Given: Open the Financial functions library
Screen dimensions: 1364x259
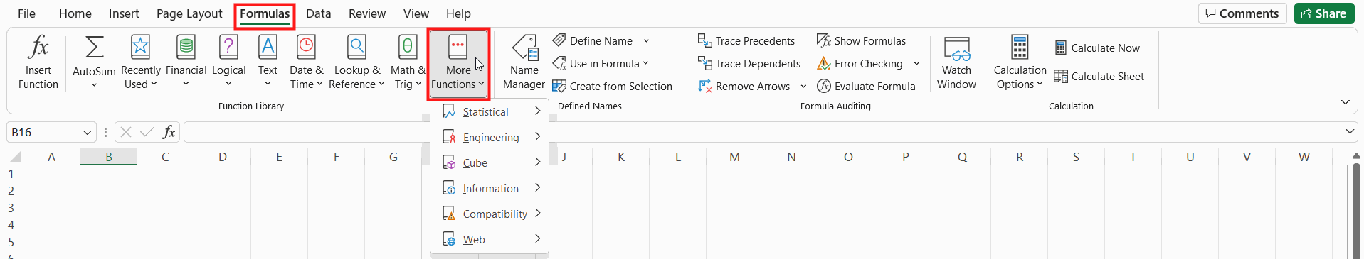Looking at the screenshot, I should [x=186, y=62].
